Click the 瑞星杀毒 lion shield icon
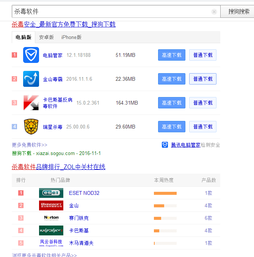This screenshot has height=257, width=254. (x=31, y=127)
